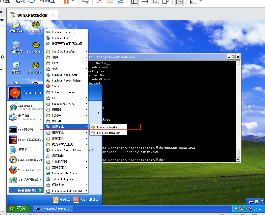Image resolution: width=265 pixels, height=215 pixels.
Task: Open Process Monitor from the submenu
Action: pyautogui.click(x=108, y=133)
